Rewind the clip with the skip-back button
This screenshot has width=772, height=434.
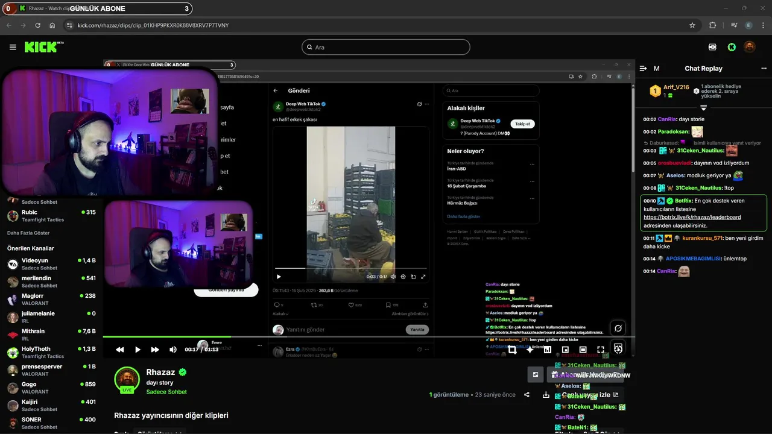[x=120, y=350]
